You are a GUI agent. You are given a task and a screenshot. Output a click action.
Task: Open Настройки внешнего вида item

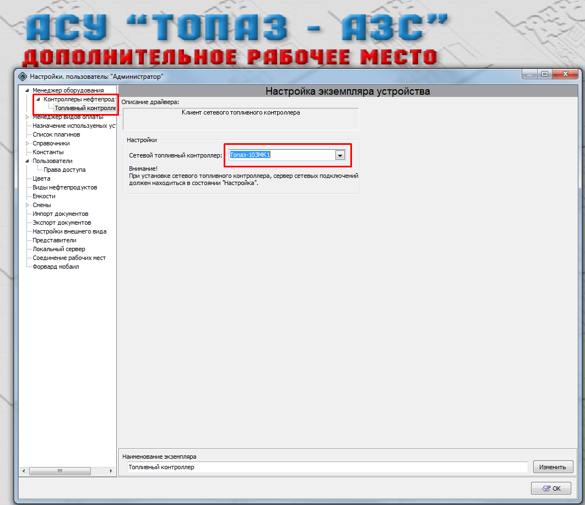[x=69, y=232]
